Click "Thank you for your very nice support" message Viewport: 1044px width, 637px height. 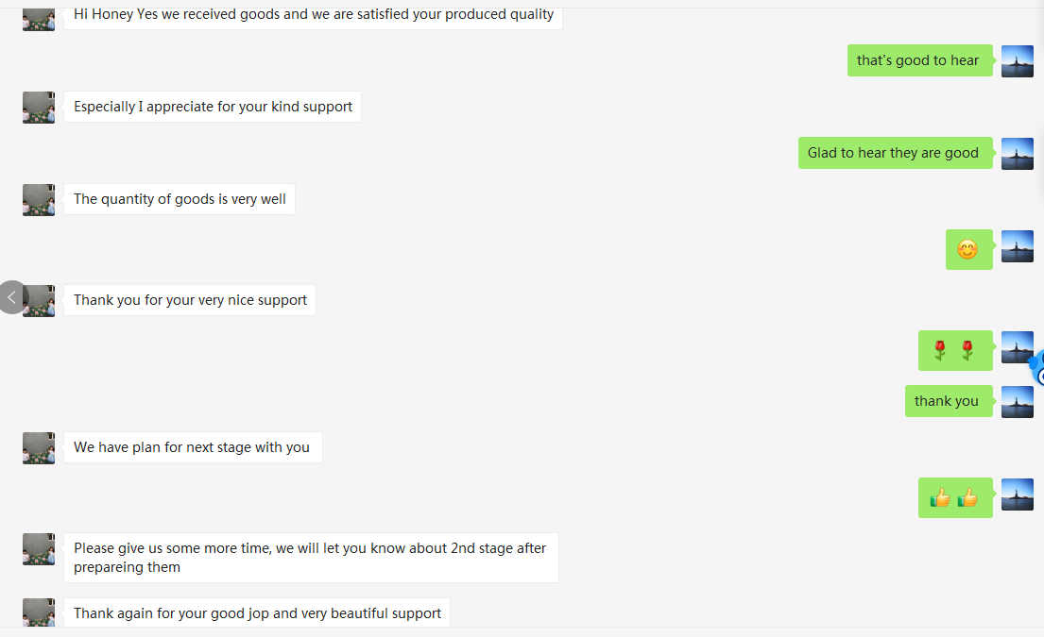coord(190,300)
